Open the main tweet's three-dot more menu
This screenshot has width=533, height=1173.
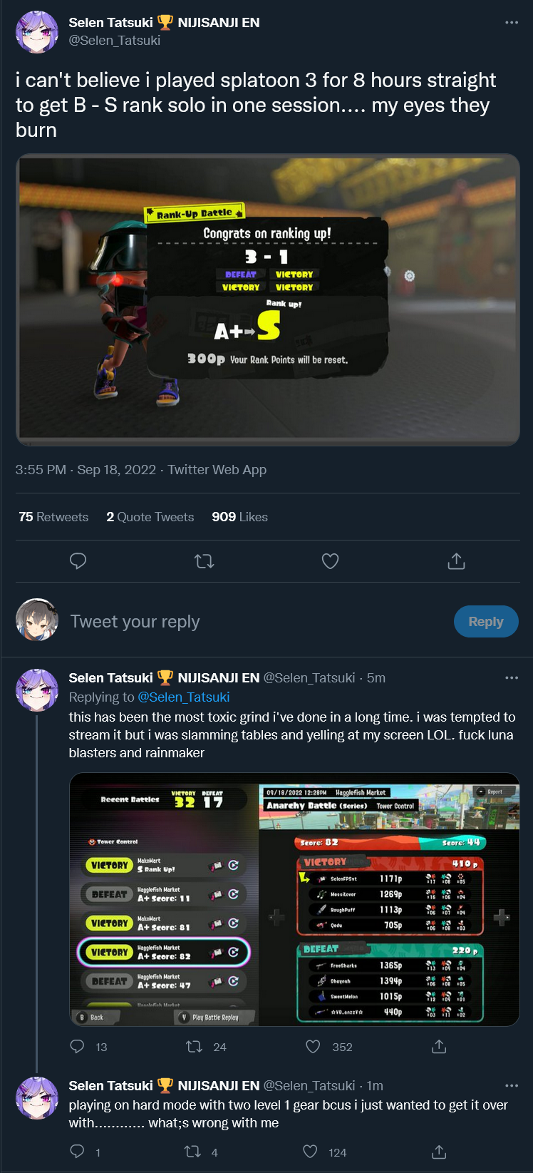(x=511, y=23)
